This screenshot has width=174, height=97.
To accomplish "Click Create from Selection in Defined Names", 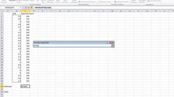I will coord(87,2).
